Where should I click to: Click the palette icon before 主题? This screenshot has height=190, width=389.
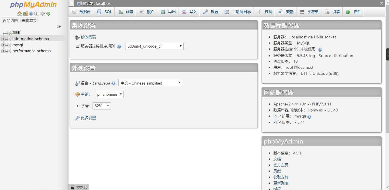77,94
